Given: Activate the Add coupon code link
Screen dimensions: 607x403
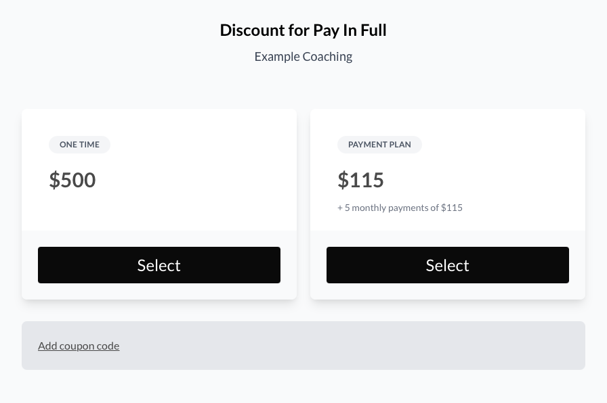Looking at the screenshot, I should pyautogui.click(x=79, y=346).
